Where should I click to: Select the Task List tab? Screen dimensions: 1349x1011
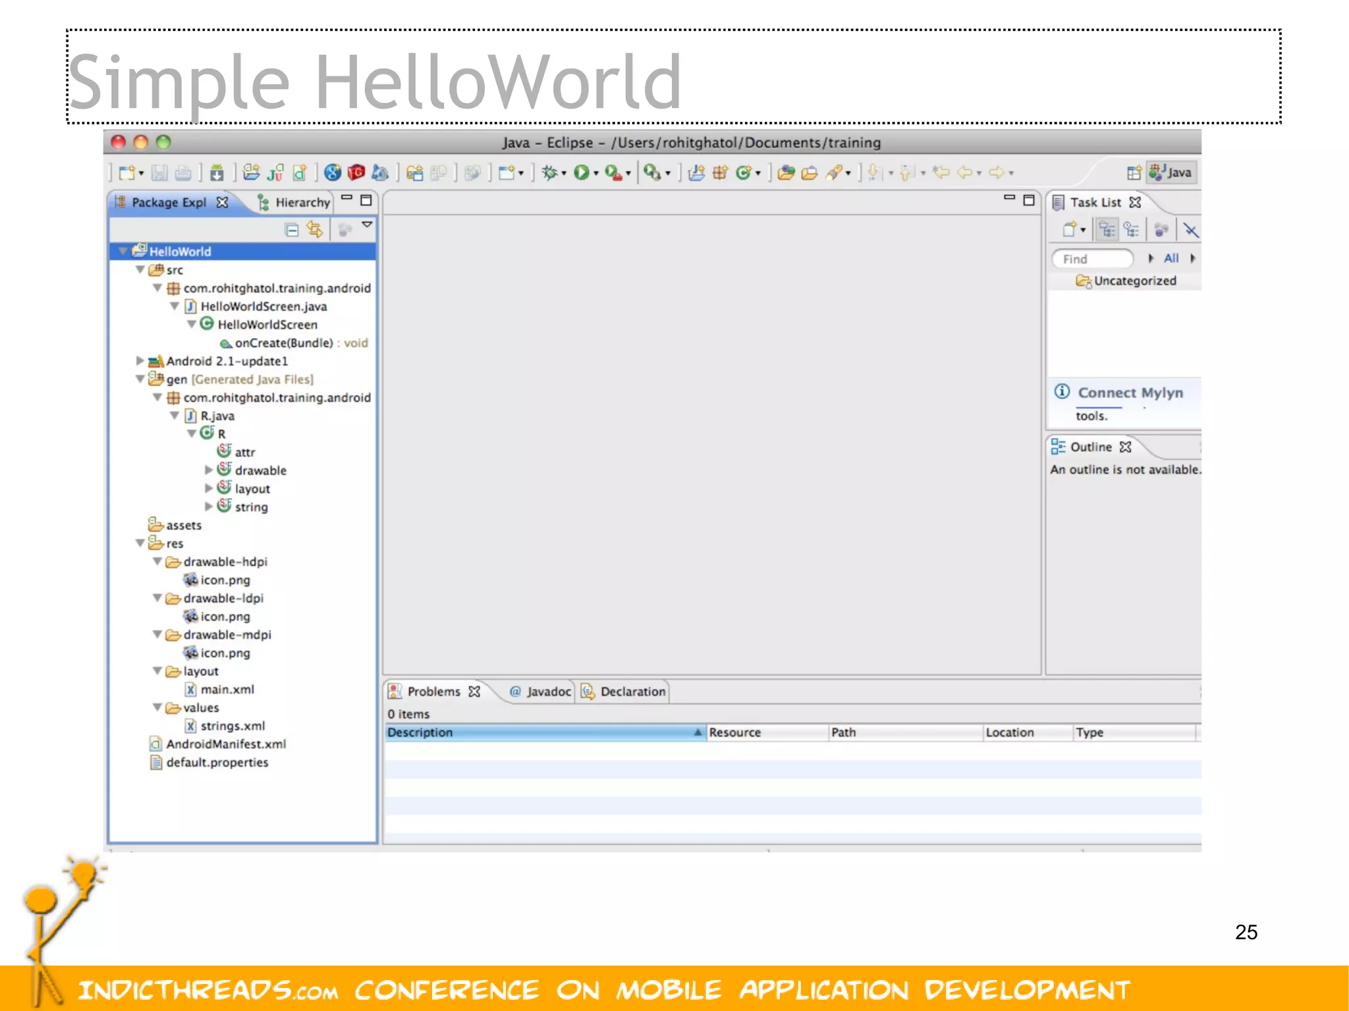point(1096,202)
